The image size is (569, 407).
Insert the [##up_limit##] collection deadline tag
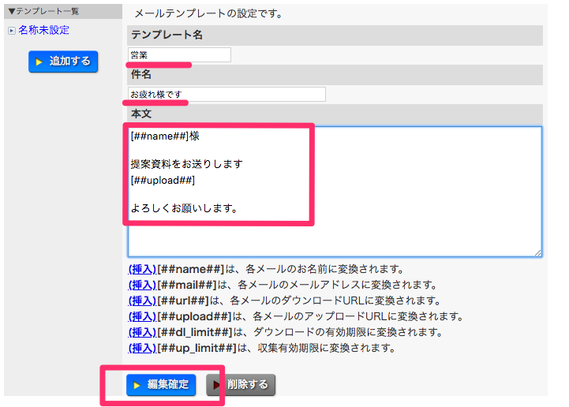coord(142,348)
